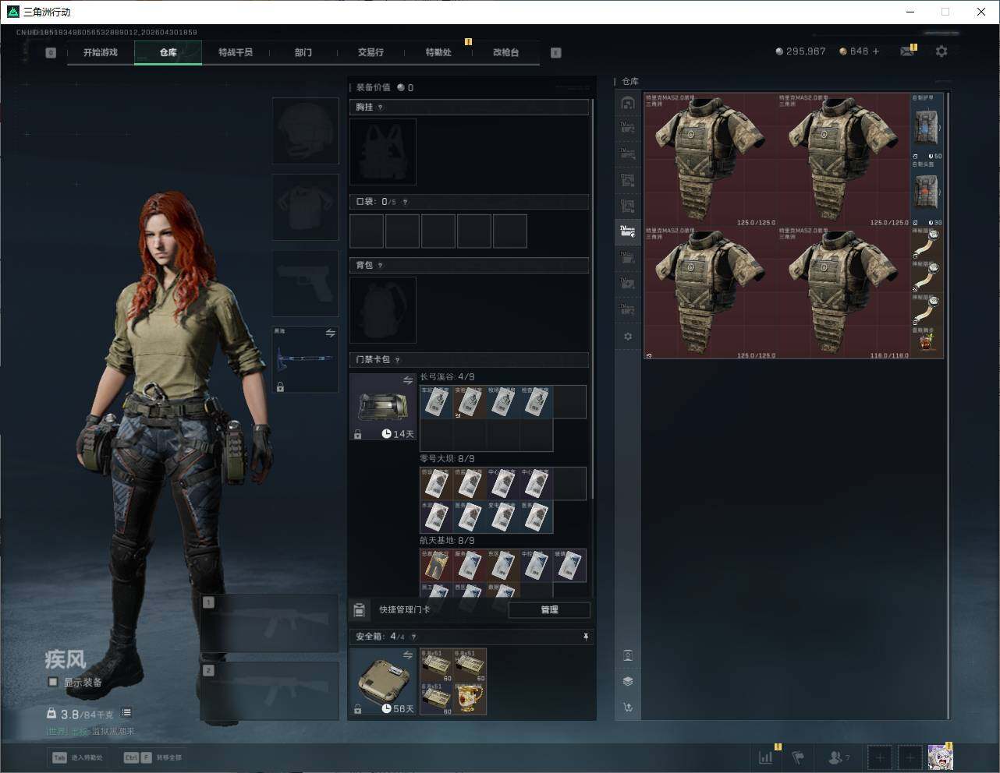Image resolution: width=1000 pixels, height=773 pixels.
Task: Click the 航天基地: 8/9 label
Action: [447, 541]
